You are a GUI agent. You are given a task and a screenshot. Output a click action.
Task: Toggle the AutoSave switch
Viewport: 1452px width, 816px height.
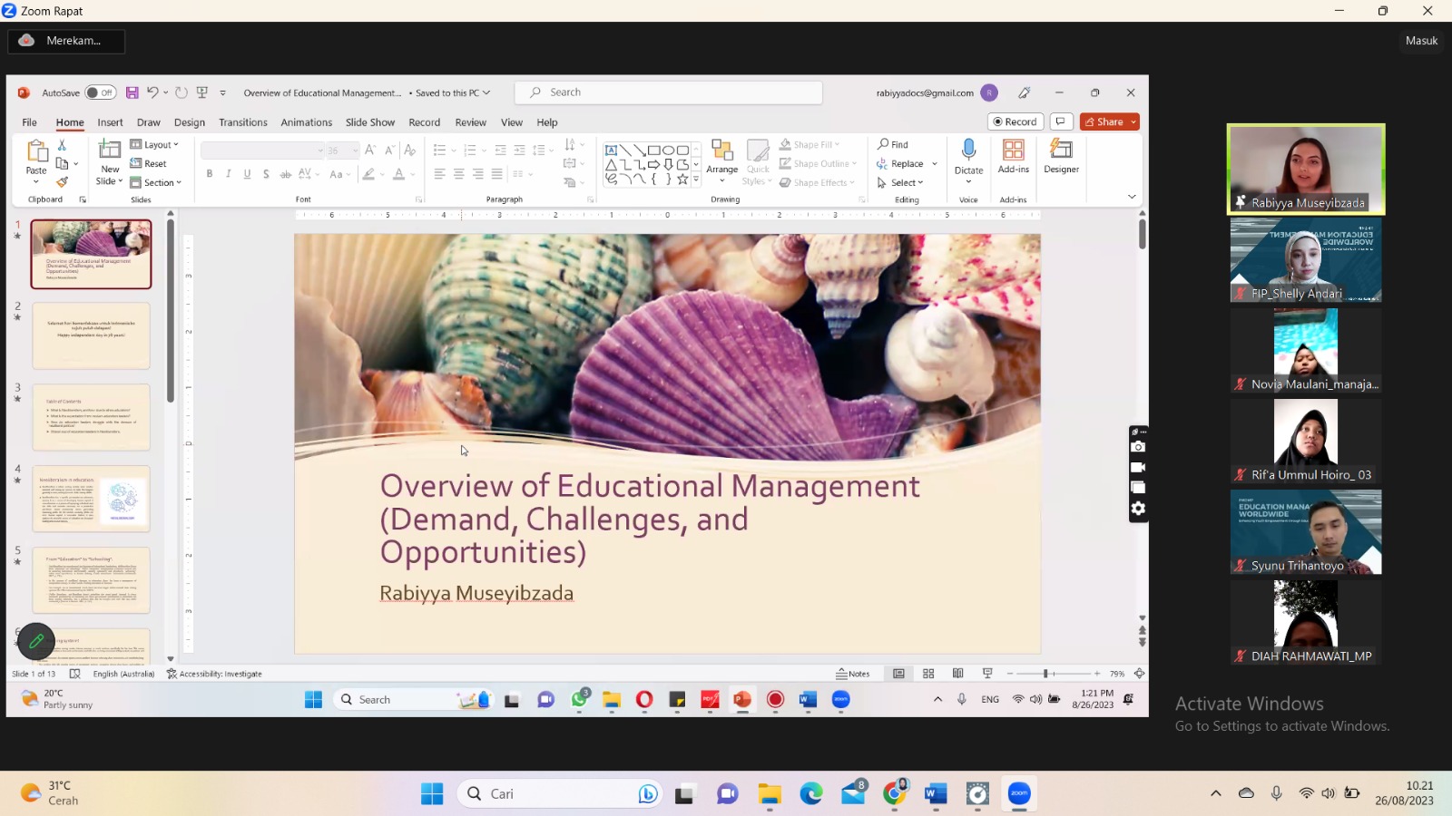(x=100, y=92)
